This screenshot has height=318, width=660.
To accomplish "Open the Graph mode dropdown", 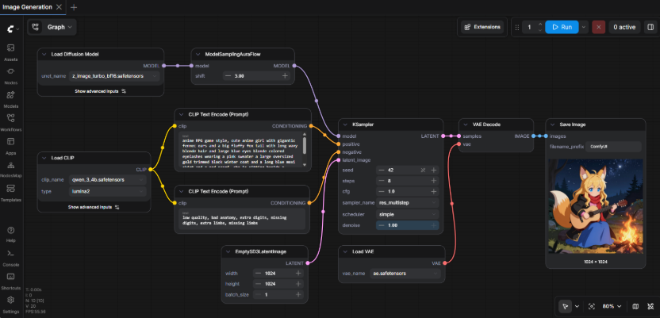I will pos(52,27).
